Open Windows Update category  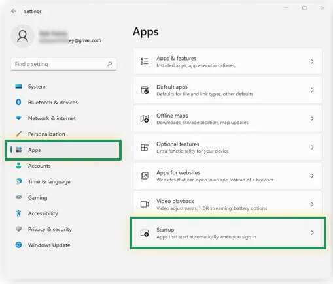pos(63,245)
